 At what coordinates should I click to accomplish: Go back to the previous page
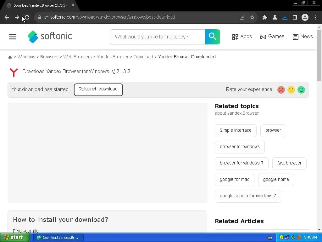[7, 18]
